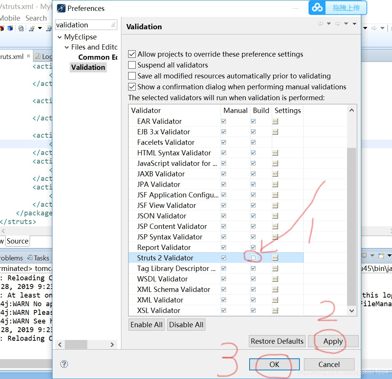Image resolution: width=392 pixels, height=379 pixels.
Task: Check Build box for Struts 2 Validator
Action: [253, 258]
